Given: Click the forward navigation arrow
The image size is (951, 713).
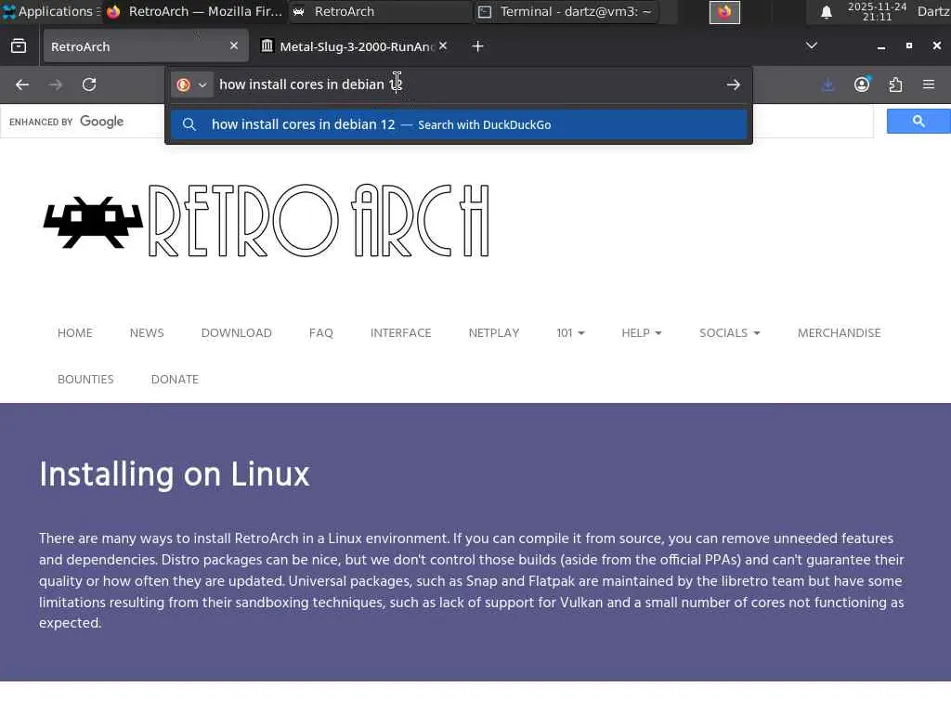Looking at the screenshot, I should pyautogui.click(x=55, y=84).
